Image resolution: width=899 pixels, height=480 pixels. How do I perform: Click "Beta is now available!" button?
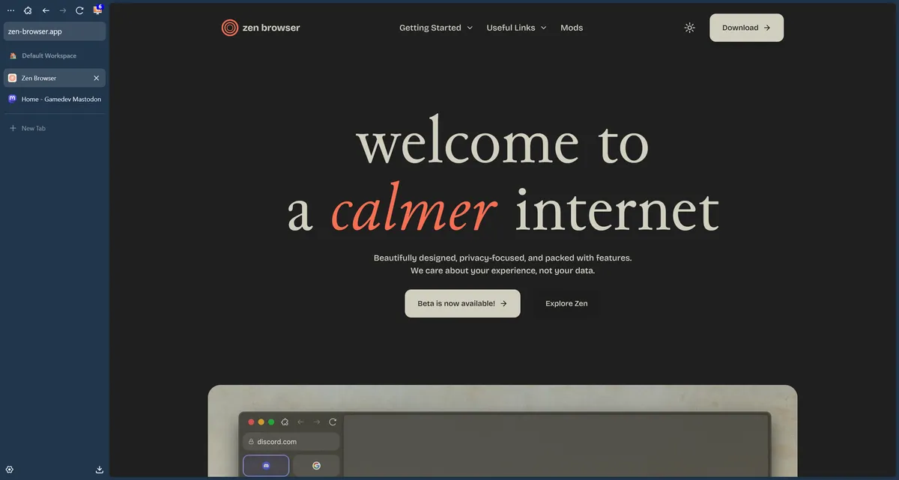[462, 303]
